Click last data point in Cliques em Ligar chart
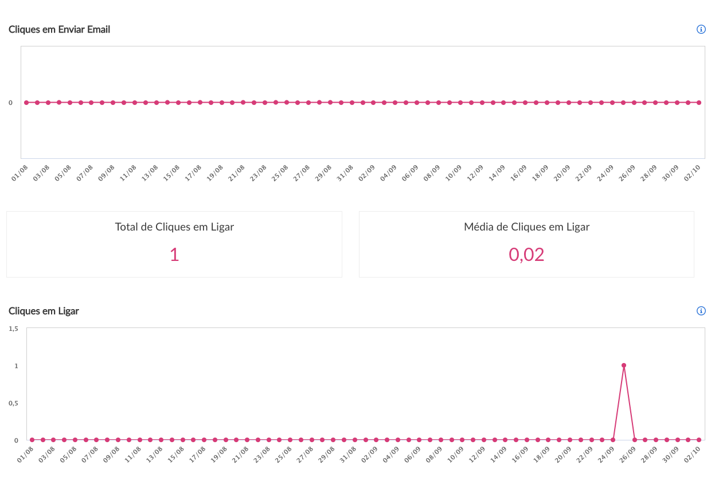The width and height of the screenshot is (711, 480). coord(700,440)
